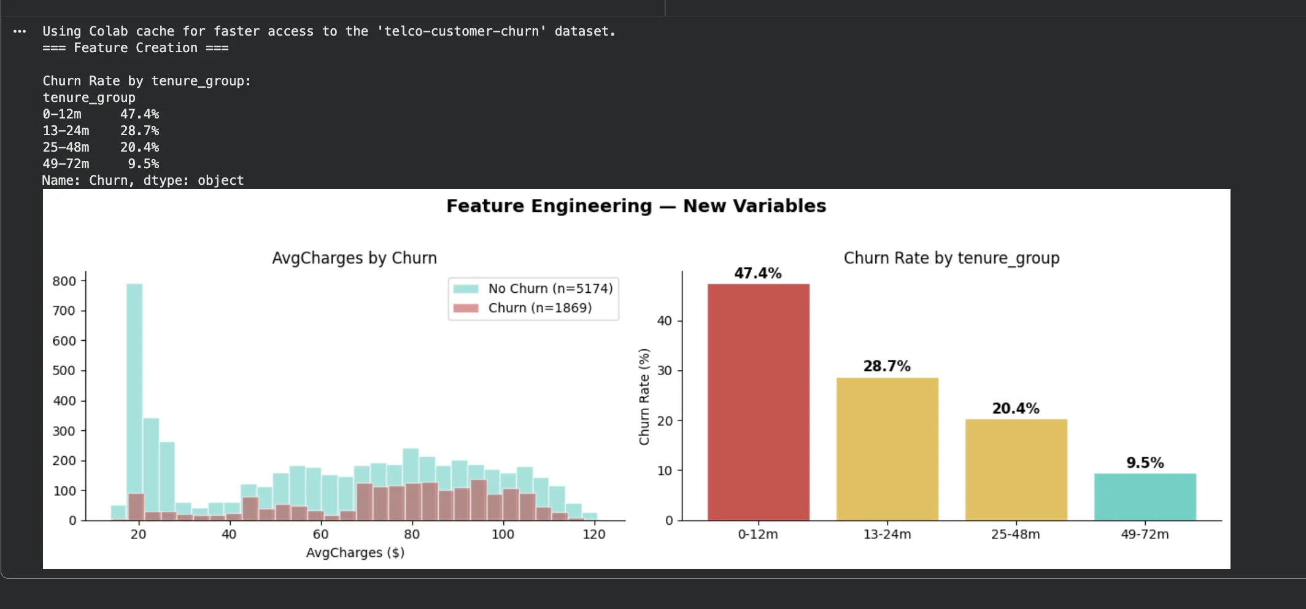The image size is (1306, 609).
Task: Click the teal No Churn legend swatch
Action: 466,289
